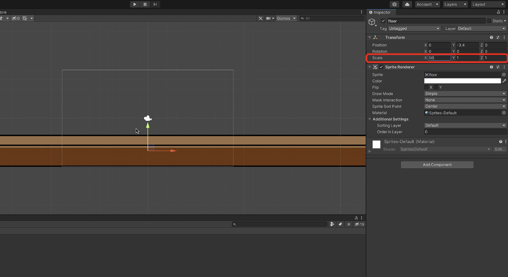Click the white Color swatch

462,81
